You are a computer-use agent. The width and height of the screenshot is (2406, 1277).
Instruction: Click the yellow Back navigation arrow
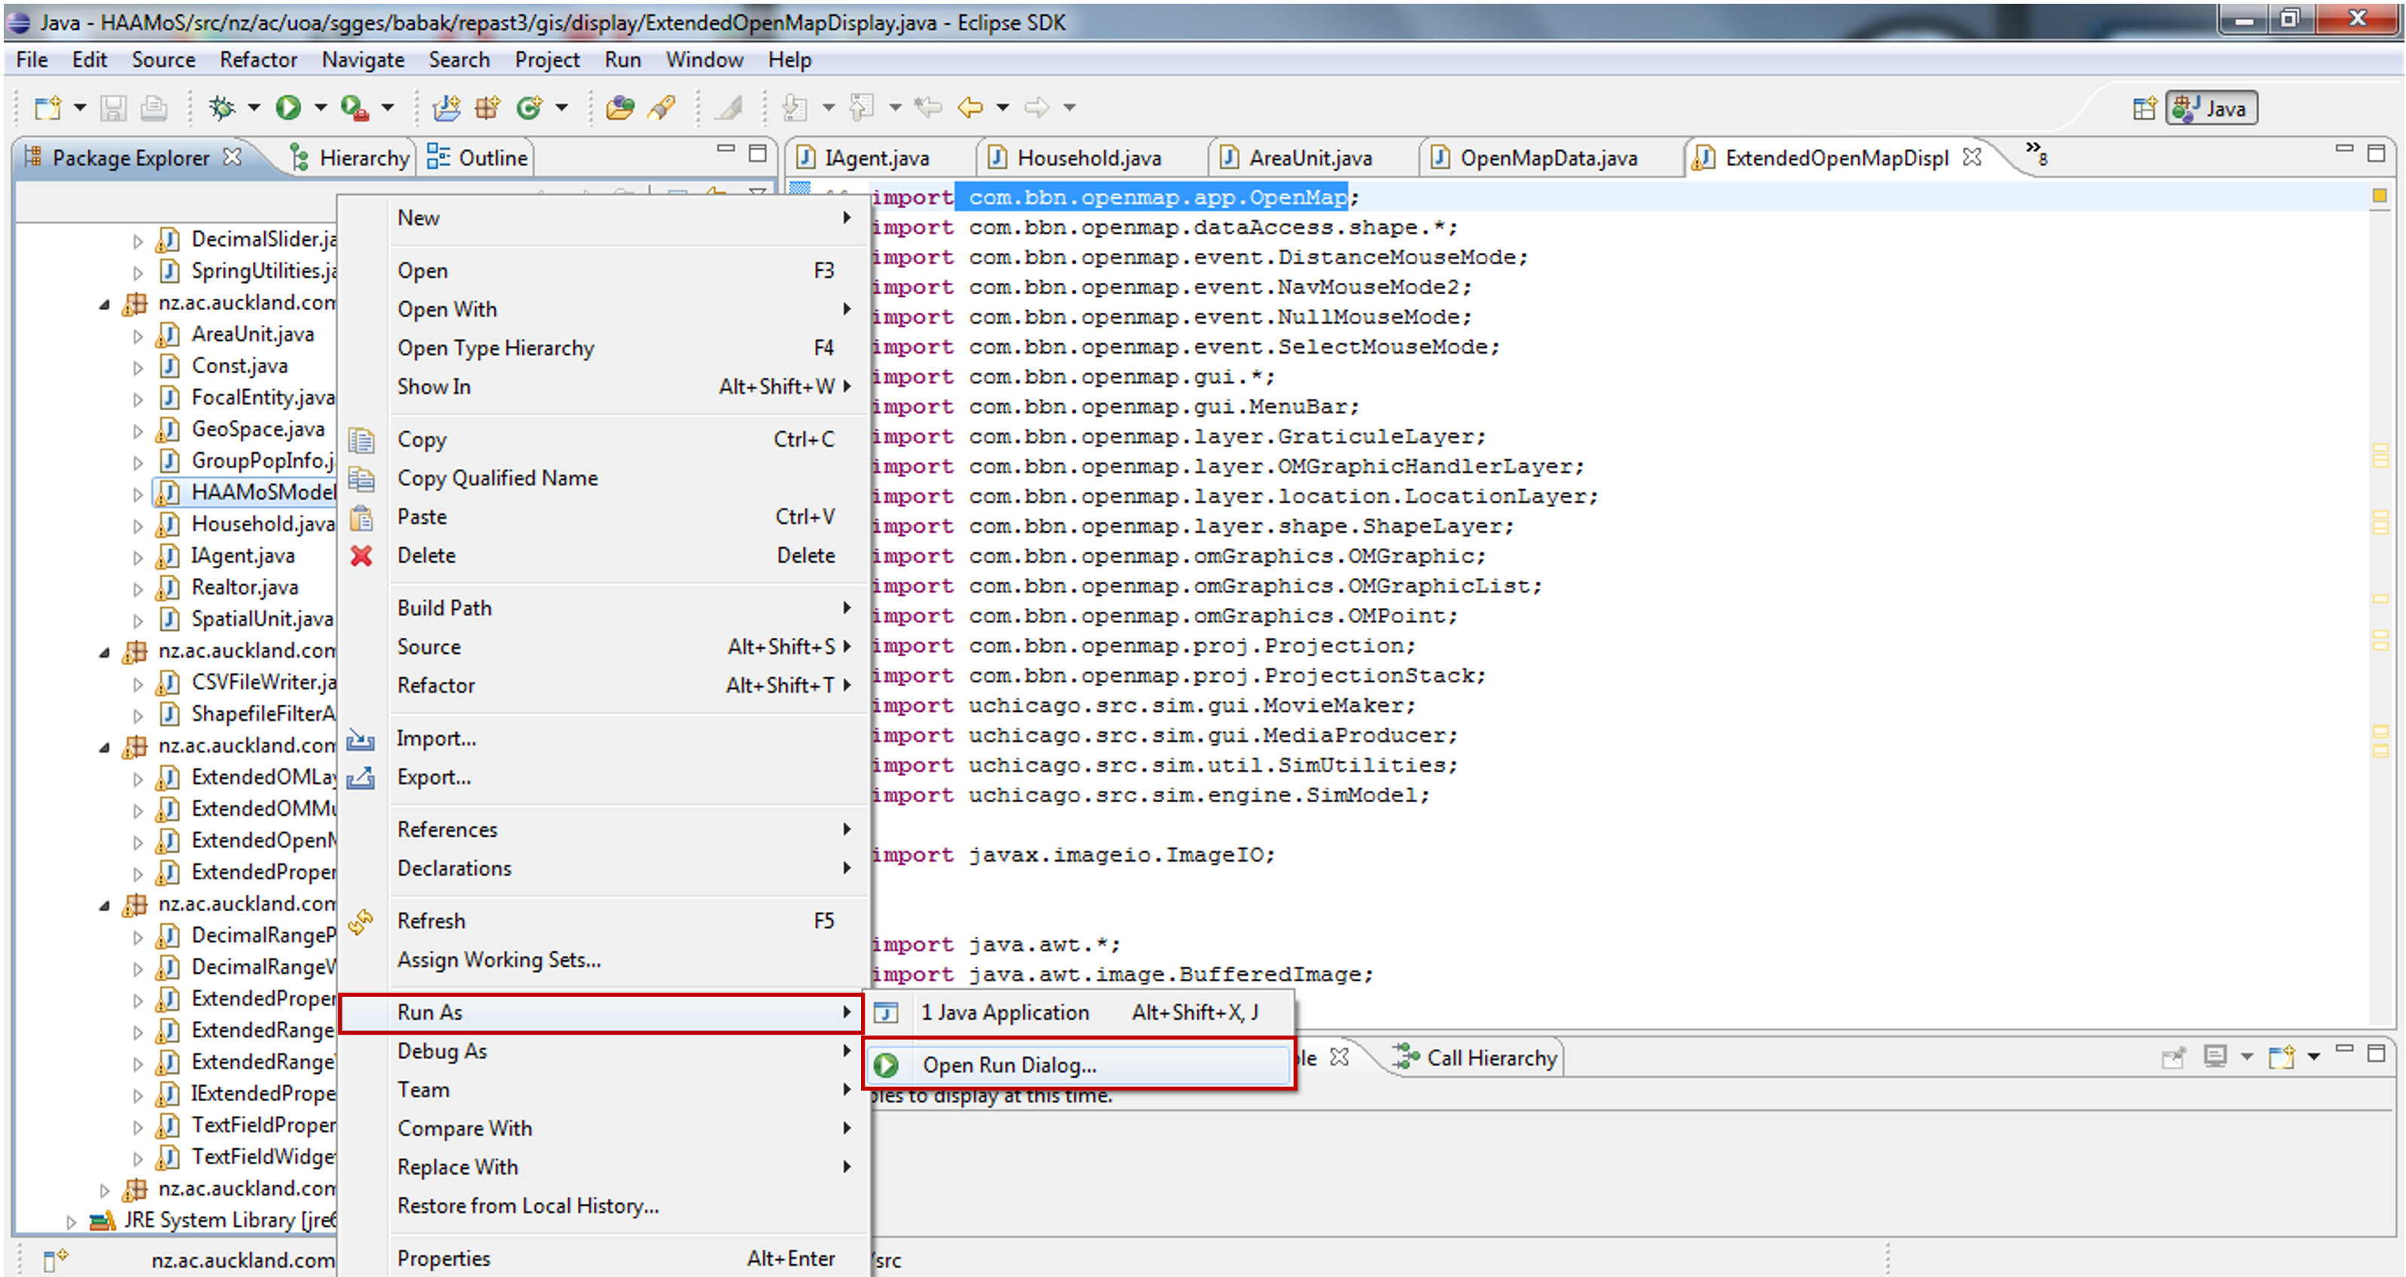point(970,108)
